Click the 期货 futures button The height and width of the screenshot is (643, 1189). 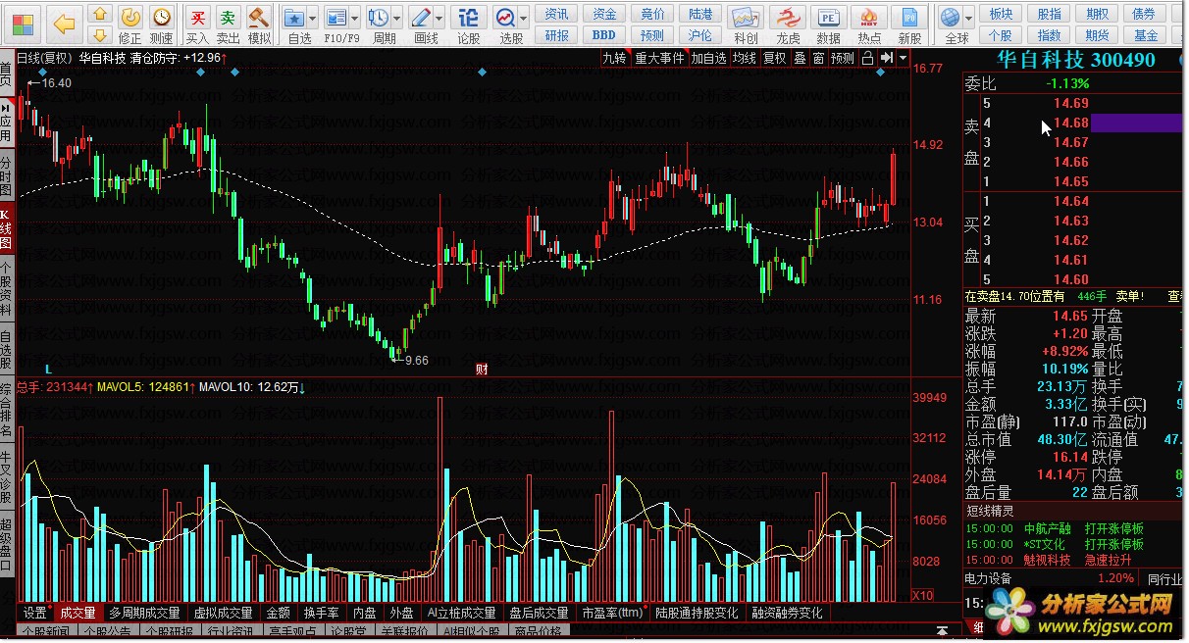[x=1097, y=34]
